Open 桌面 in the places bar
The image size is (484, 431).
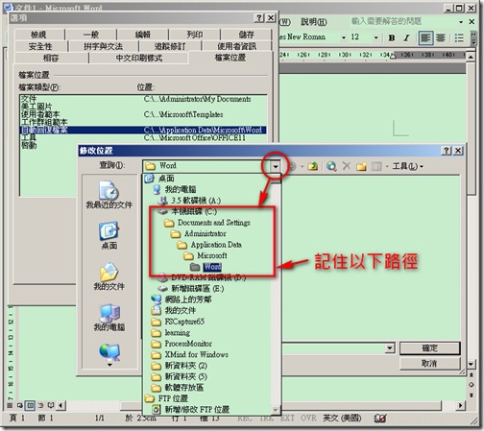(109, 236)
